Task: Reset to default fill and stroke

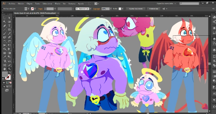Action: (3, 79)
